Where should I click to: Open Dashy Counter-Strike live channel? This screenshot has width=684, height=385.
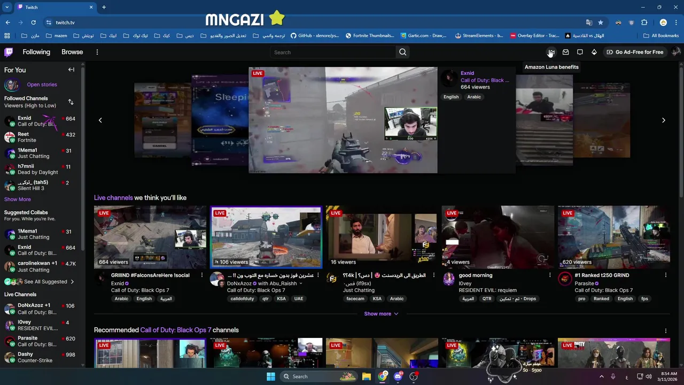click(x=41, y=357)
